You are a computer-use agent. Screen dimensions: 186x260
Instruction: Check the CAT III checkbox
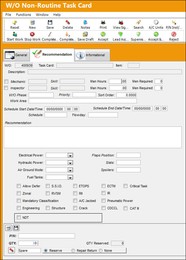pyautogui.click(x=126, y=208)
